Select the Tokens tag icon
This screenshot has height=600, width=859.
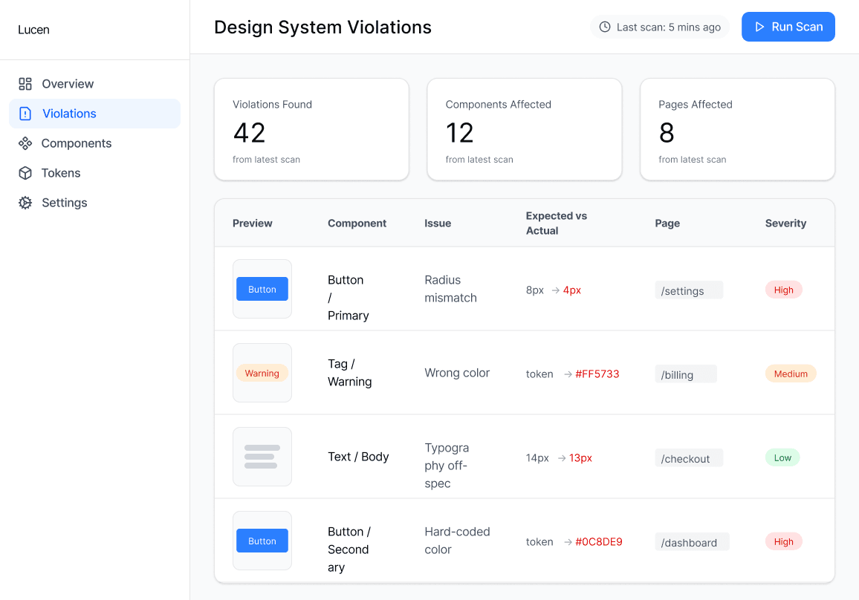tap(25, 172)
